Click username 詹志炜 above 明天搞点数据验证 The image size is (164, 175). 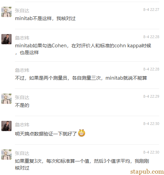point(22,125)
